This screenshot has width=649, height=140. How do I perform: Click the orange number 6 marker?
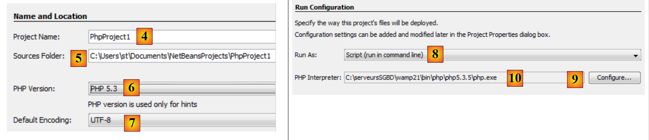(x=131, y=87)
